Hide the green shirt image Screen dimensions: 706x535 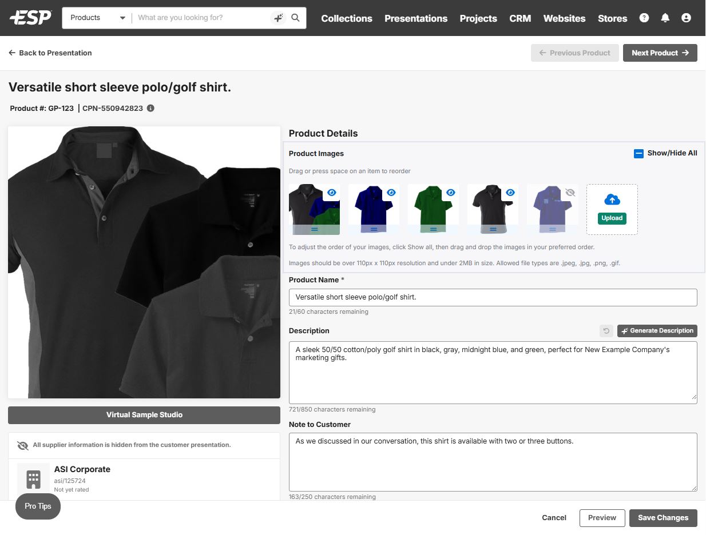pyautogui.click(x=451, y=193)
